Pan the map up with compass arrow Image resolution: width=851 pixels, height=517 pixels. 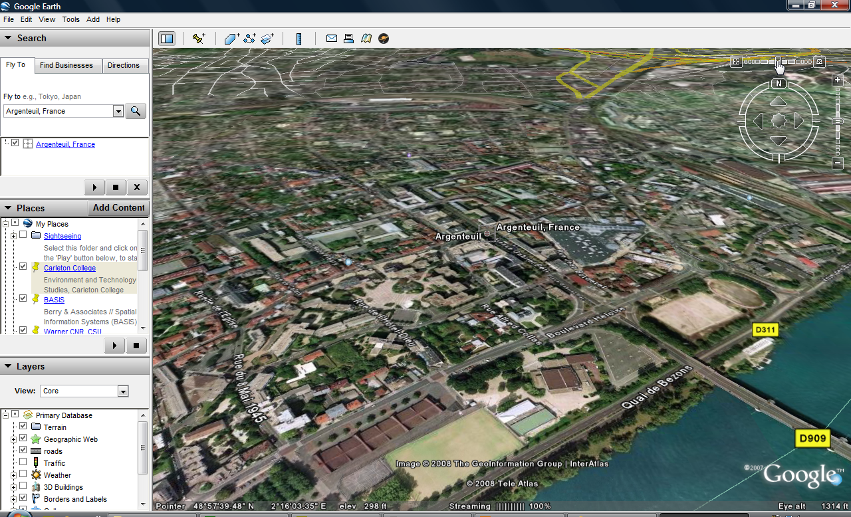pos(779,101)
